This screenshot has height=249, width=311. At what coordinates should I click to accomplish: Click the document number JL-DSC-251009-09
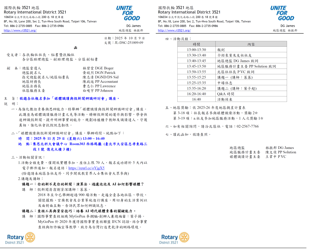[x=129, y=43]
